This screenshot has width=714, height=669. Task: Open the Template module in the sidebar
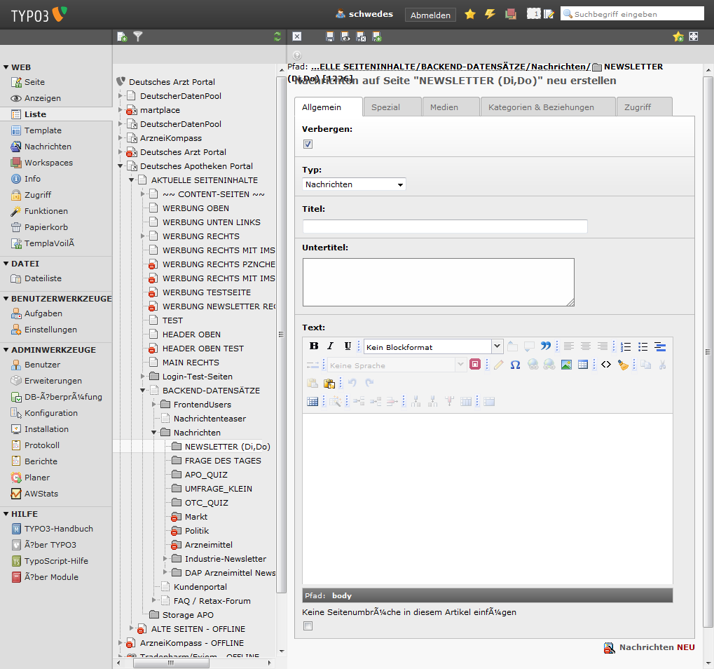pos(43,130)
